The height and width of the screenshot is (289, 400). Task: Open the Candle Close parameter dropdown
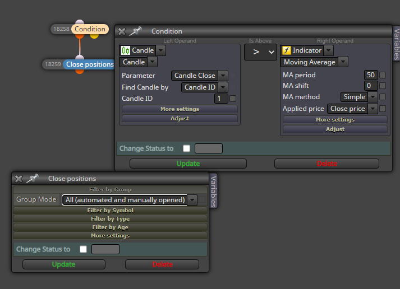[x=223, y=76]
